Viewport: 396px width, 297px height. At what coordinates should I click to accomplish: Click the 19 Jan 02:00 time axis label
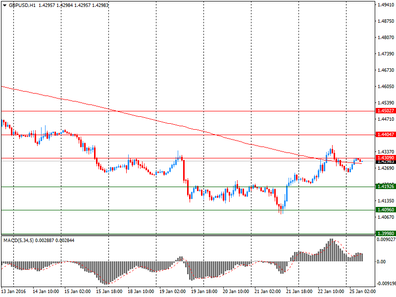click(x=172, y=292)
